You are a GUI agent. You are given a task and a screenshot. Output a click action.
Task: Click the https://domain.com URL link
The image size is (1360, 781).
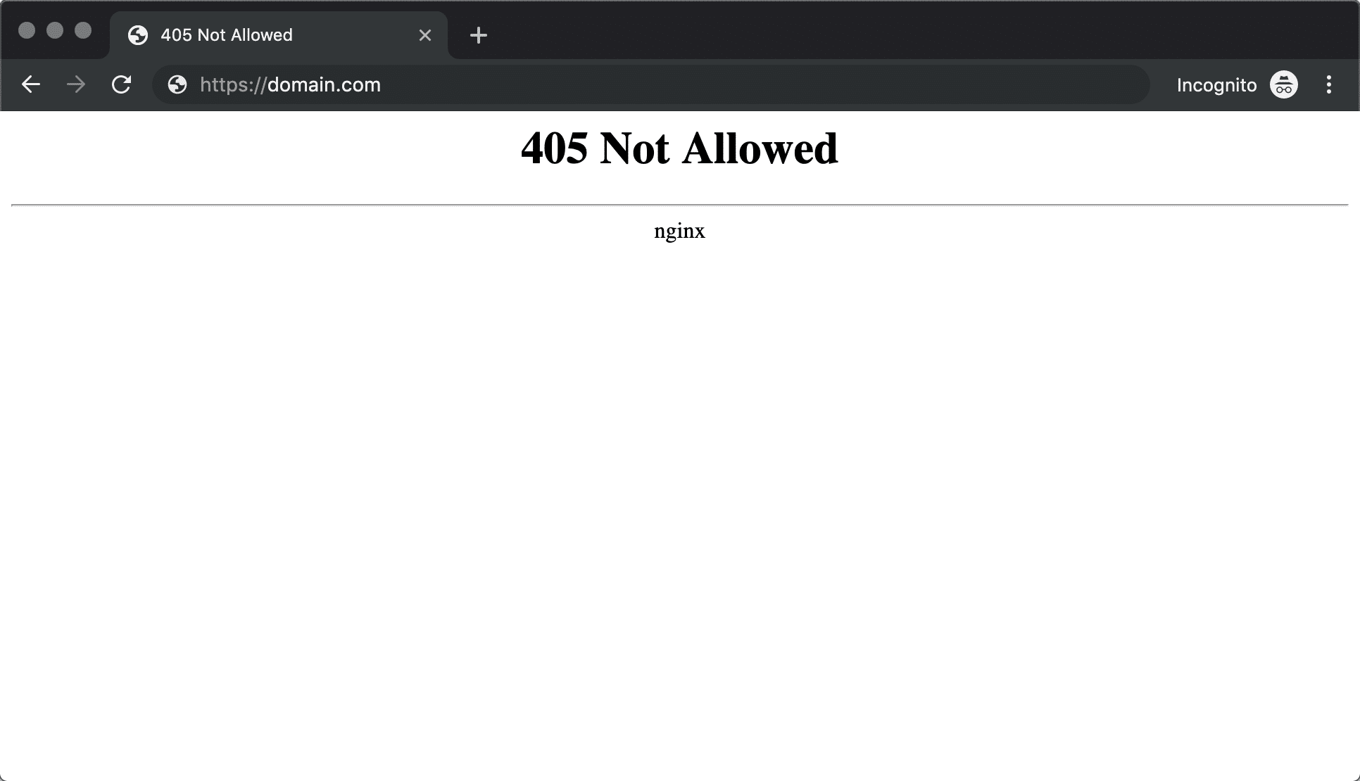click(291, 85)
